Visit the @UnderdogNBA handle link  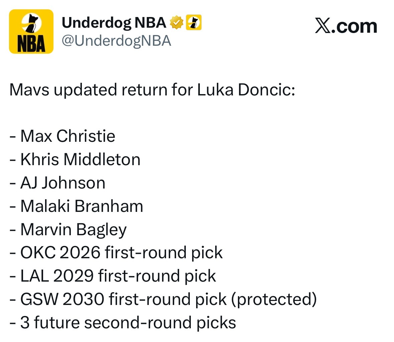(116, 41)
